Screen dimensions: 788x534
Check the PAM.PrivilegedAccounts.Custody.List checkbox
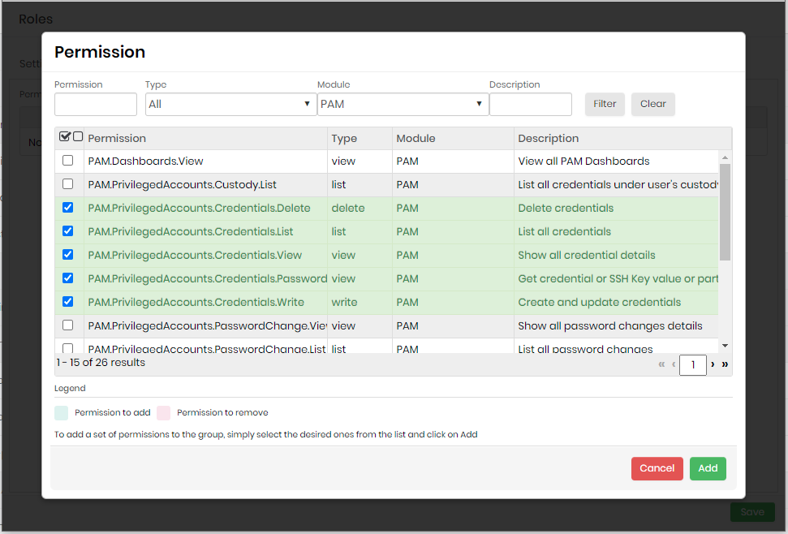click(68, 184)
